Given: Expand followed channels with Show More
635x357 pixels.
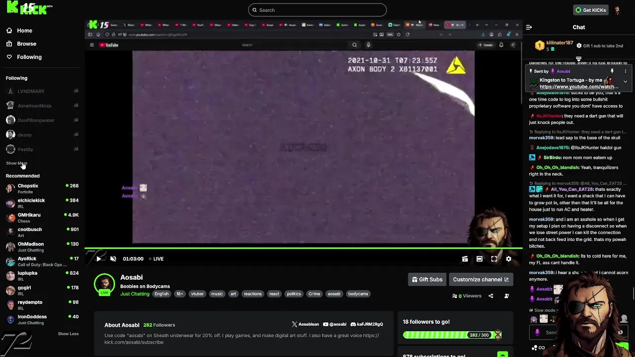Looking at the screenshot, I should 16,163.
